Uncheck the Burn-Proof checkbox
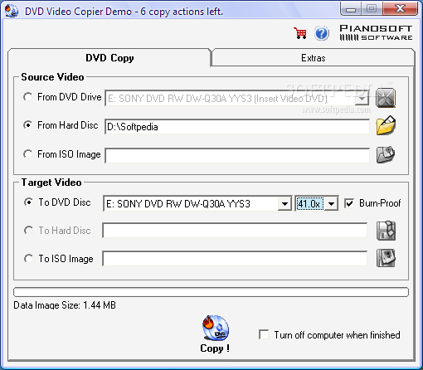423x370 pixels. [x=349, y=203]
